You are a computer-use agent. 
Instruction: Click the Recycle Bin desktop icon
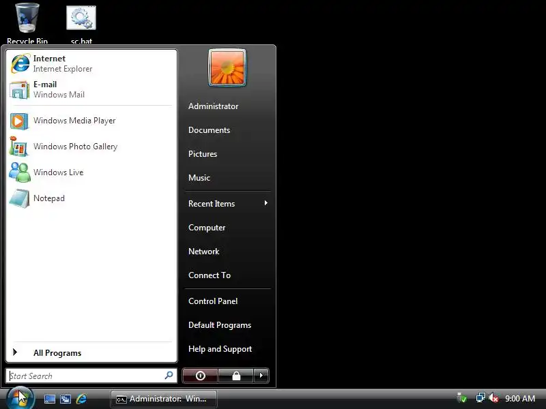(x=27, y=23)
